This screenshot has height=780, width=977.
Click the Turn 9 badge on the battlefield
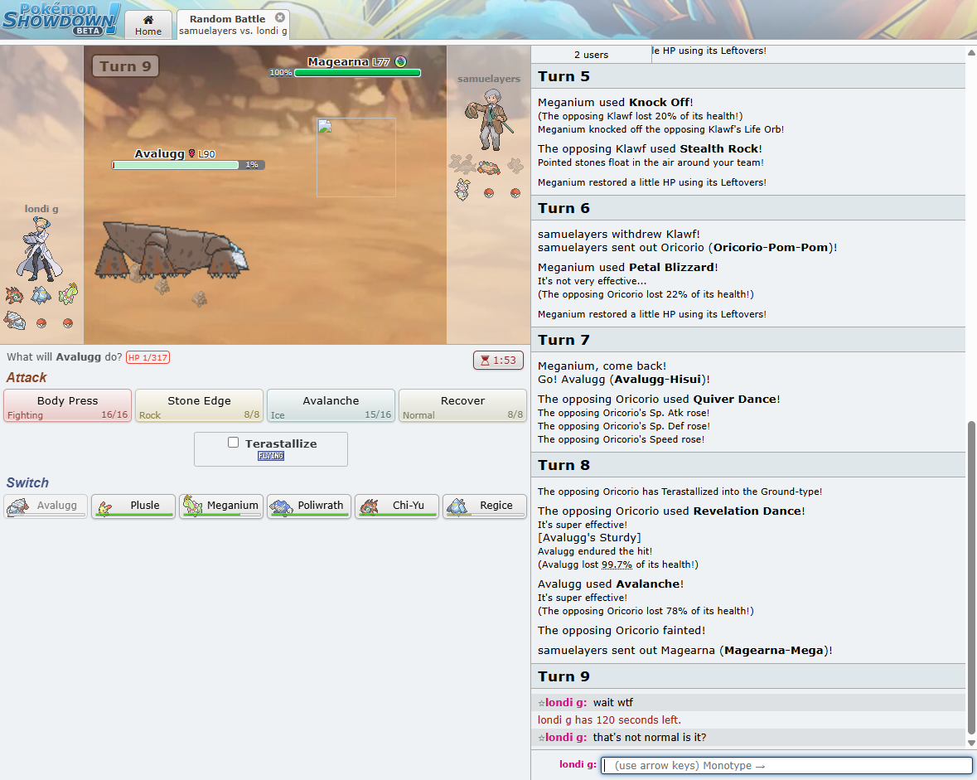point(125,66)
